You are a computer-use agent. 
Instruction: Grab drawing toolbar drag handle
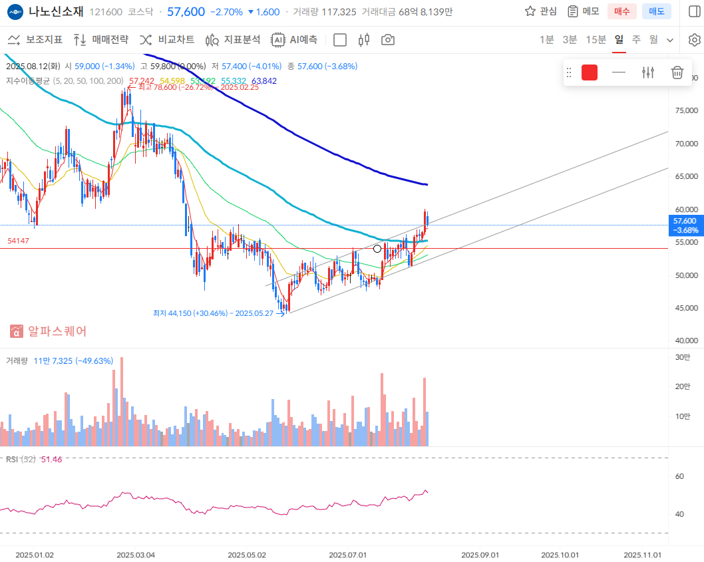coord(569,72)
